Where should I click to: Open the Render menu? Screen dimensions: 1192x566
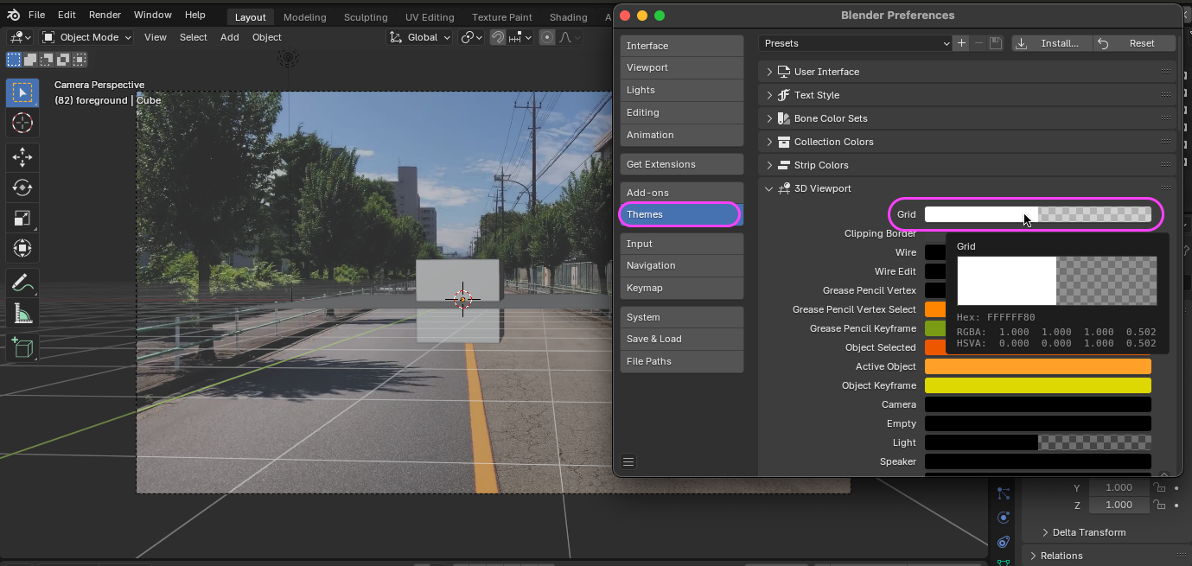pyautogui.click(x=105, y=15)
